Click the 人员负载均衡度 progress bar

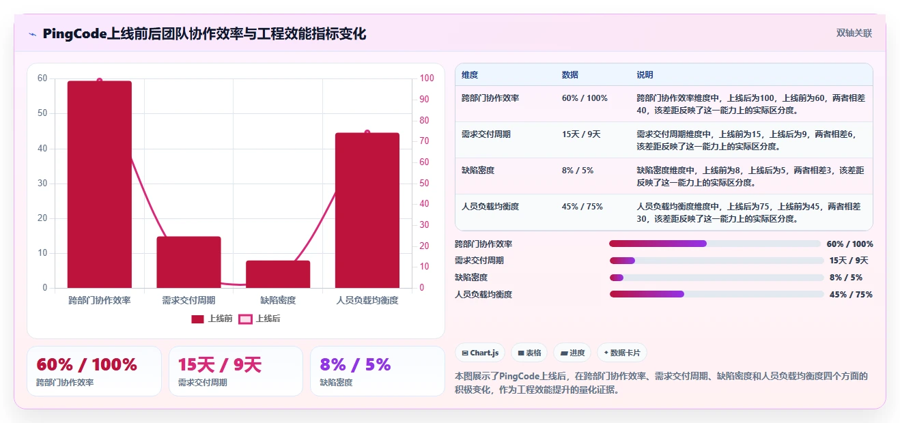click(x=716, y=294)
